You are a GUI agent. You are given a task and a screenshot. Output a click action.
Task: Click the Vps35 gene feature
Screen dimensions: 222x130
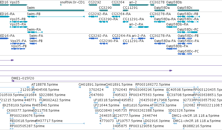point(19,5)
